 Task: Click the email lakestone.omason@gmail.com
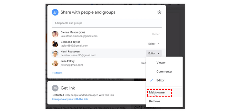79,36
